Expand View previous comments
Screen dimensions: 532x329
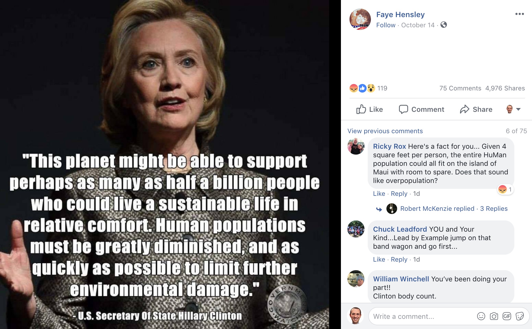(385, 131)
